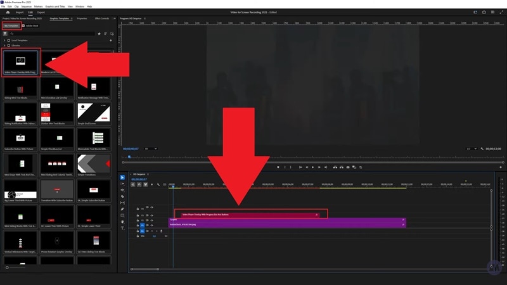Image resolution: width=507 pixels, height=285 pixels.
Task: Toggle voice-over record microphone on audio track
Action: [x=161, y=231]
